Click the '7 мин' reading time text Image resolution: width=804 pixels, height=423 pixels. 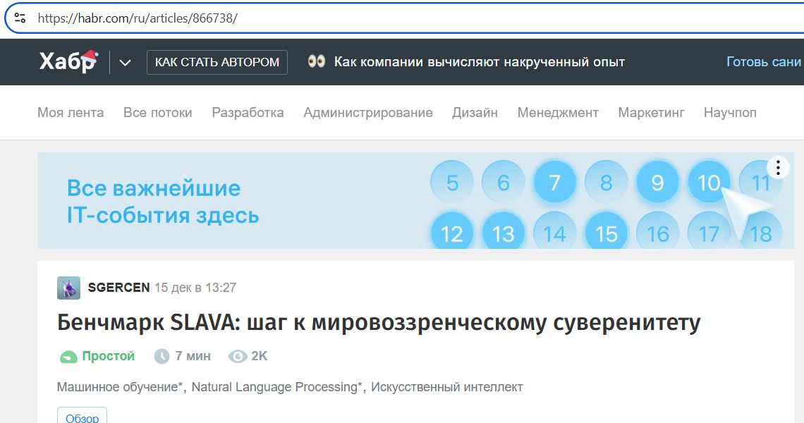tap(193, 356)
